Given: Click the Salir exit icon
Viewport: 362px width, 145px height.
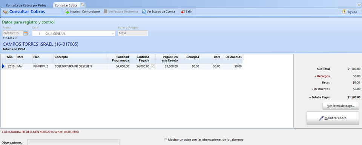Looking at the screenshot, I should pos(183,12).
